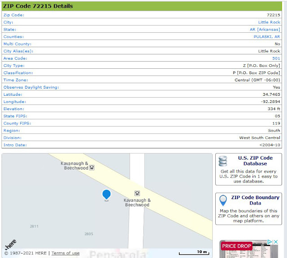
Task: Click the Observes Daylight Saving: label
Action: point(31,87)
